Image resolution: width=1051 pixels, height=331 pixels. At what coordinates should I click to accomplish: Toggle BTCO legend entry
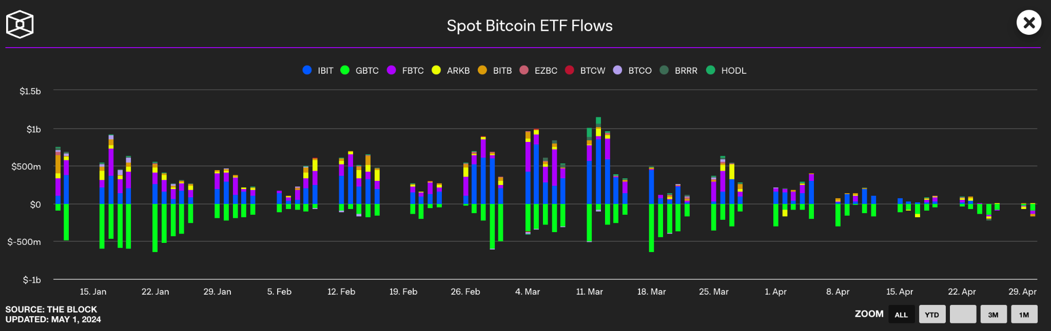coord(632,70)
